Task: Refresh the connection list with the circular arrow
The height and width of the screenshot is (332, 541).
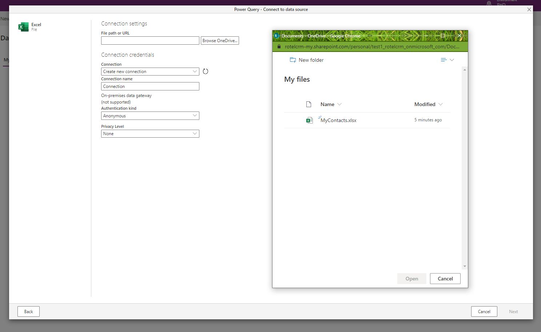Action: (206, 72)
